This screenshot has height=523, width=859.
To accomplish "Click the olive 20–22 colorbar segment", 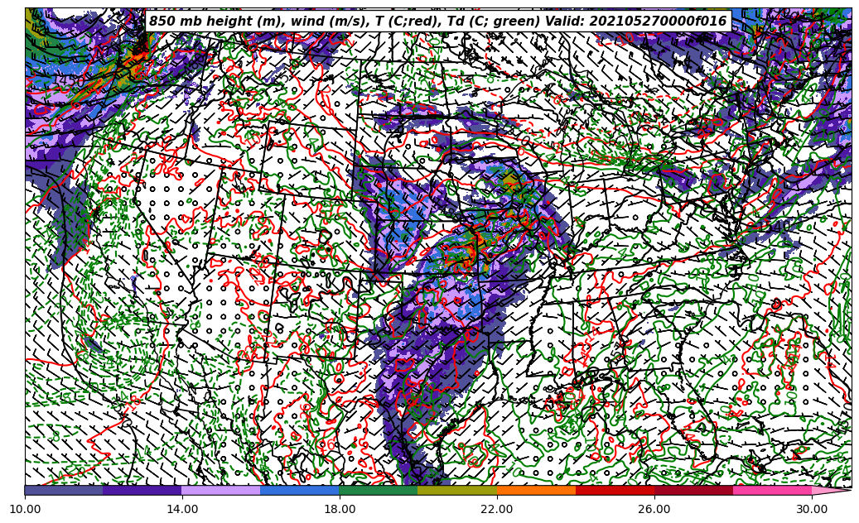I will 457,490.
